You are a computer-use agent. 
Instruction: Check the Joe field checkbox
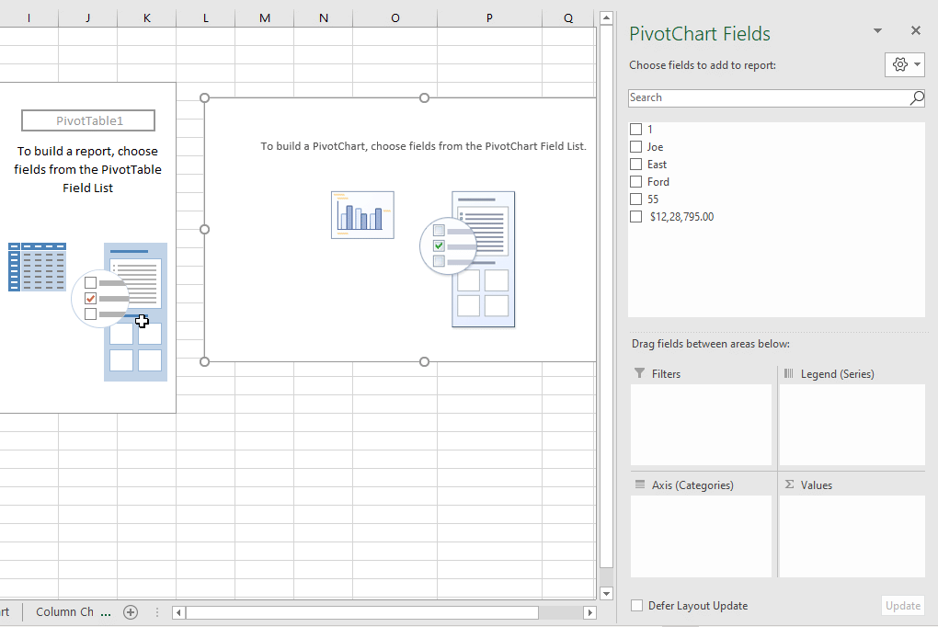tap(635, 146)
